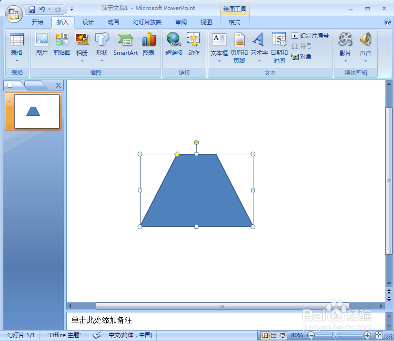
Task: Click the vertical scrollbar thumb
Action: 389,181
